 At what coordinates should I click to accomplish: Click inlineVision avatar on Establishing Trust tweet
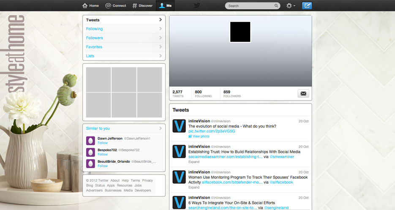179,151
